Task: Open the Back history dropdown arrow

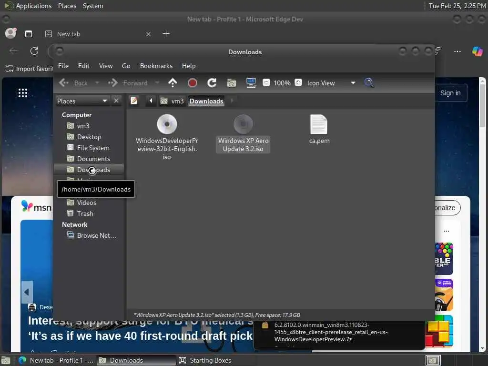Action: (x=97, y=83)
